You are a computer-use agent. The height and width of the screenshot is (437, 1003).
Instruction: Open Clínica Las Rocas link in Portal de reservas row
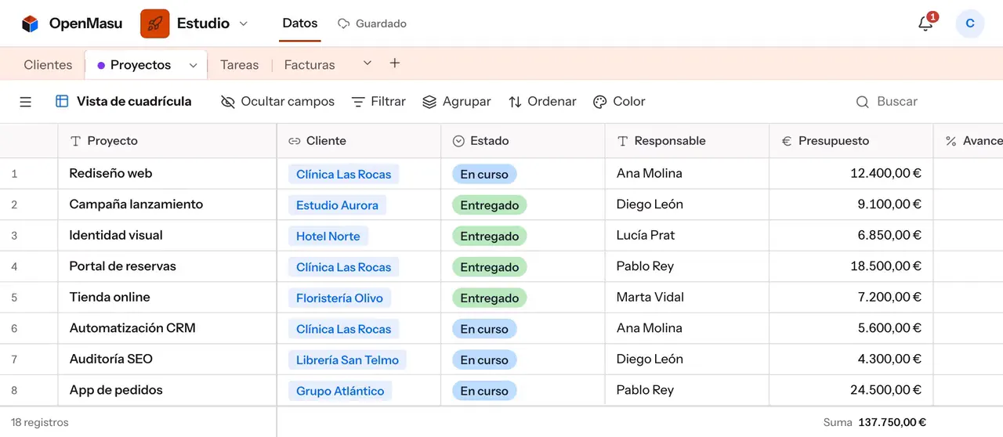343,267
